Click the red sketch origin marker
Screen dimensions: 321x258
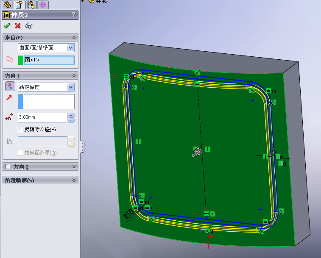pos(209,242)
